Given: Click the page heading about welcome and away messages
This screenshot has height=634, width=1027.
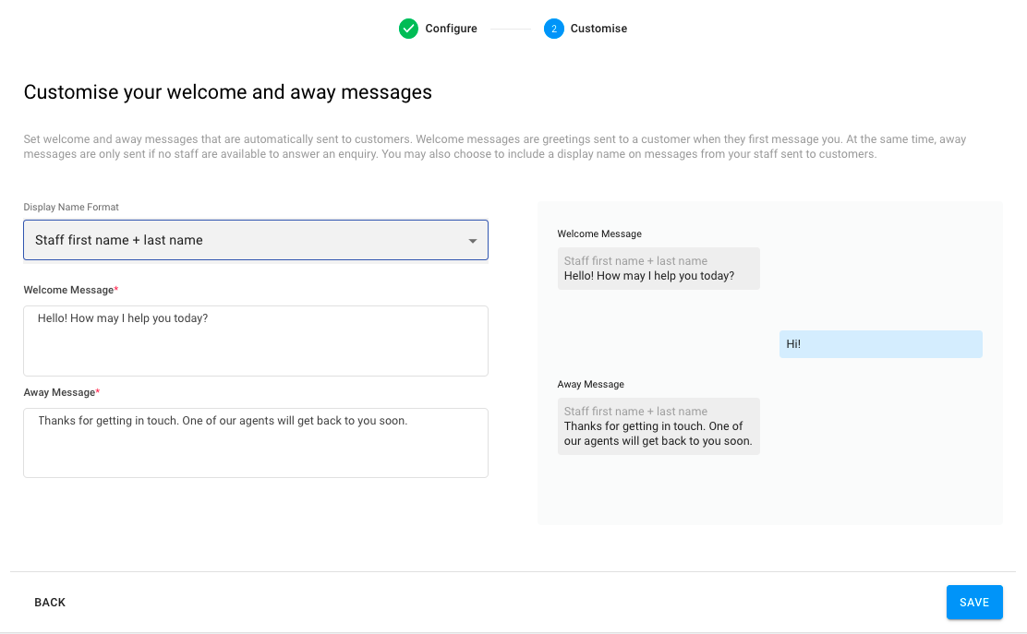Looking at the screenshot, I should tap(228, 92).
